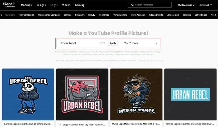Select the Photographers category
218x127 pixels.
120,15
